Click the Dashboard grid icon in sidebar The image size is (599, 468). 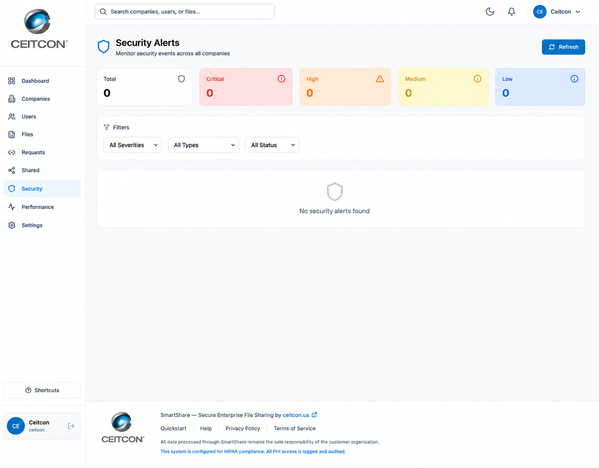point(12,81)
